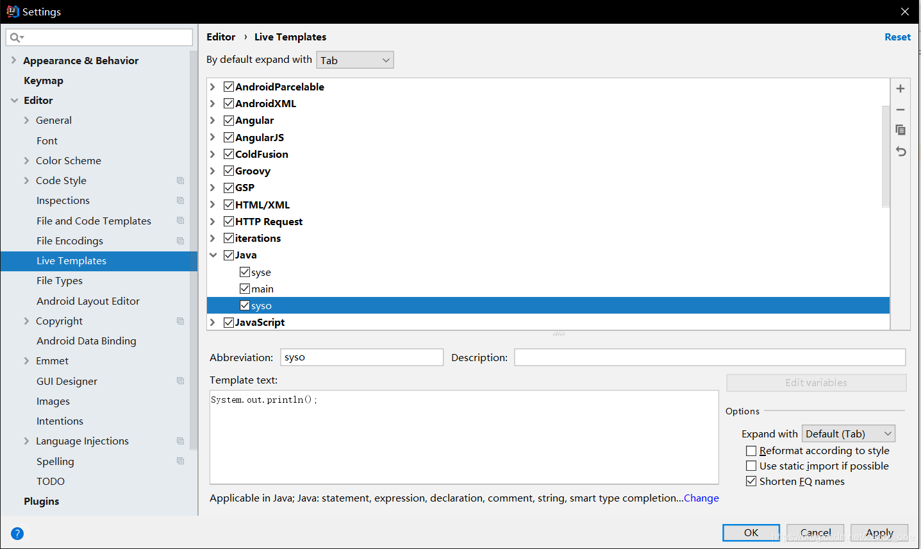
Task: Click the project-level icon beside File Encodings
Action: pyautogui.click(x=180, y=241)
